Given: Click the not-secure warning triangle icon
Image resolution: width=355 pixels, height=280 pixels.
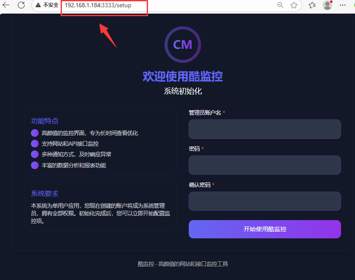Looking at the screenshot, I should [38, 5].
